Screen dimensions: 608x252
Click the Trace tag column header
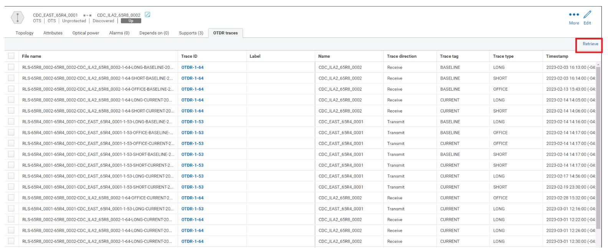pos(449,56)
